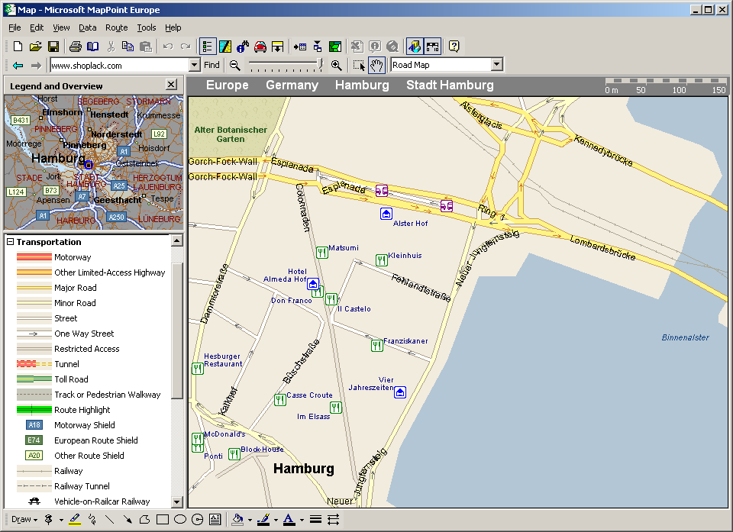733x532 pixels.
Task: Open the address book icon
Action: (93, 47)
